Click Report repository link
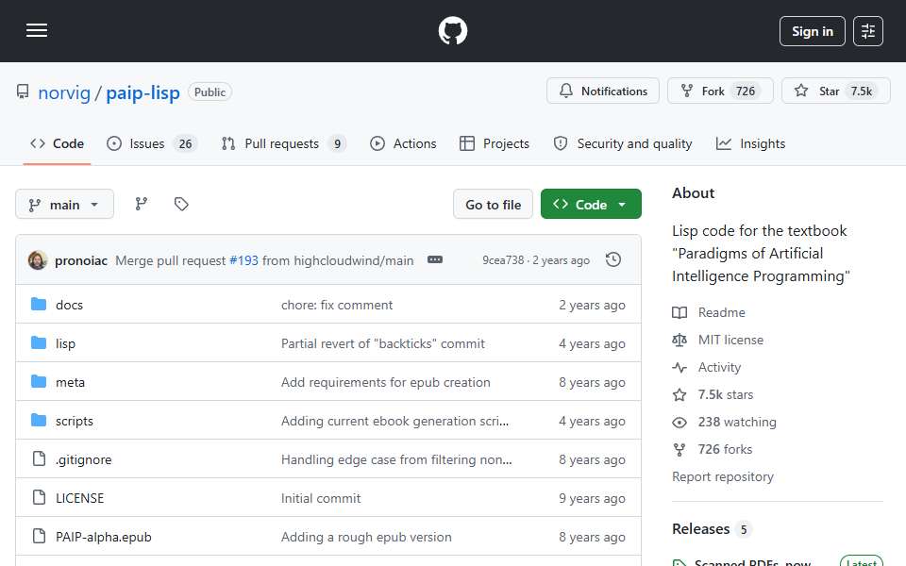This screenshot has width=906, height=566. tap(722, 476)
